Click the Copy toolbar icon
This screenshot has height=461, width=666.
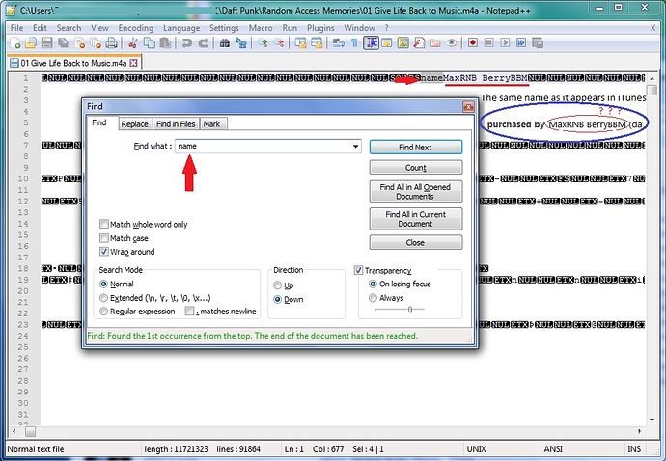(149, 42)
